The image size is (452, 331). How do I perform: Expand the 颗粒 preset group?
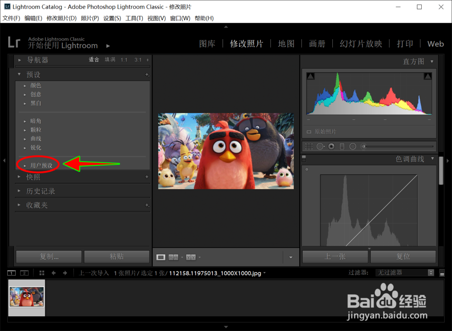(25, 130)
